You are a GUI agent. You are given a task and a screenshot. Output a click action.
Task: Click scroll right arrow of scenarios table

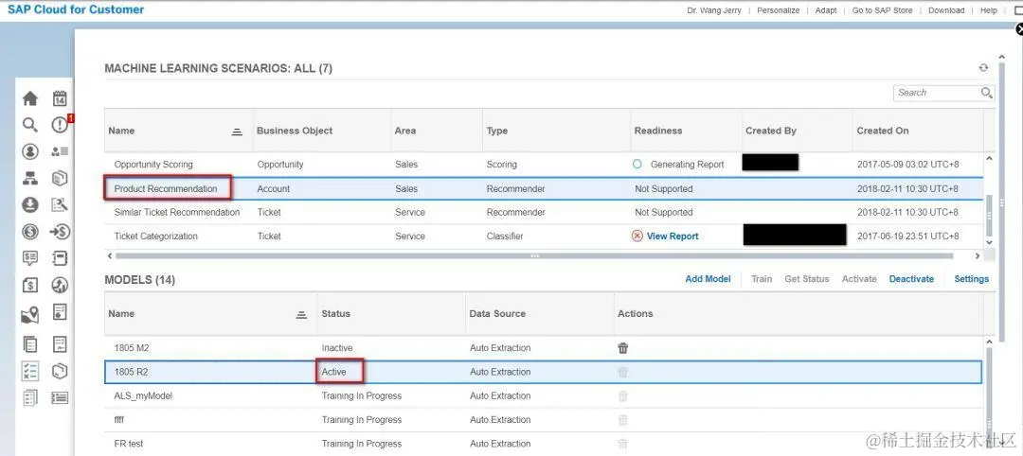tap(978, 256)
